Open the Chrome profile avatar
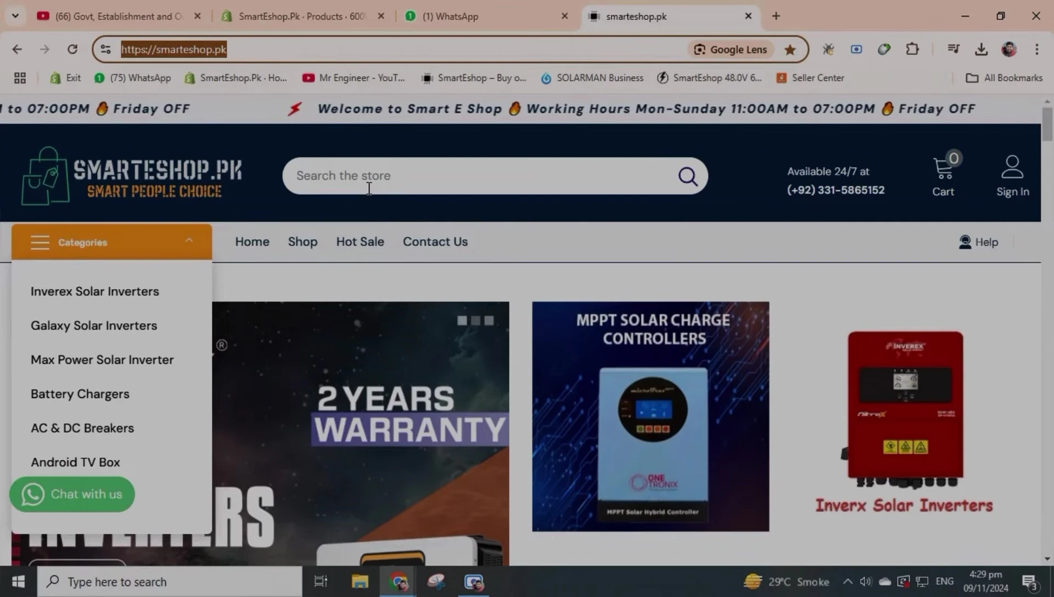The width and height of the screenshot is (1054, 597). 1009,49
